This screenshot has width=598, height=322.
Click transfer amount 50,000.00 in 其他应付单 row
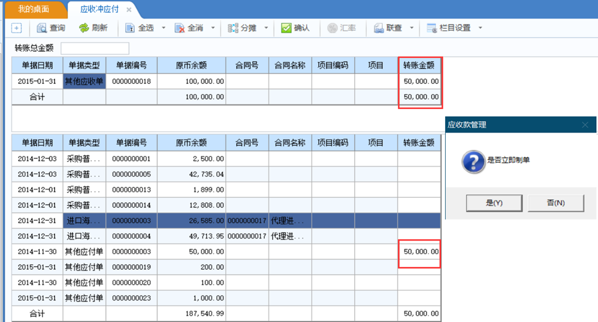(419, 251)
